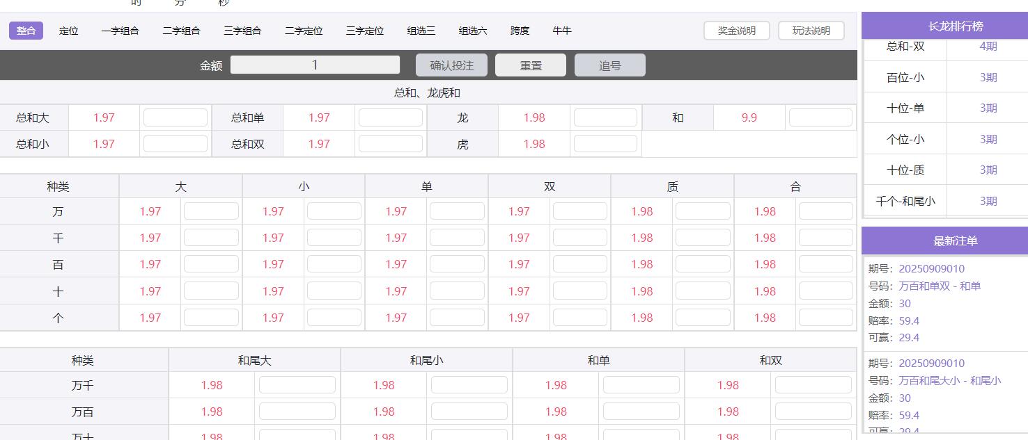The image size is (1028, 440).
Task: Click the bet input next to 总和大
Action: (x=175, y=117)
